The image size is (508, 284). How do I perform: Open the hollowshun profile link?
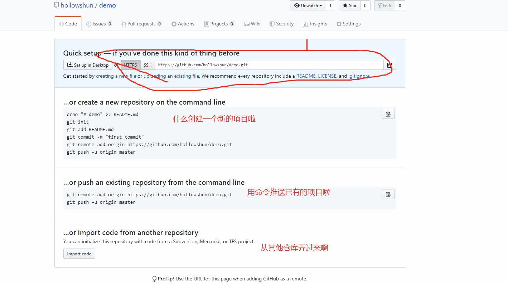(x=77, y=5)
